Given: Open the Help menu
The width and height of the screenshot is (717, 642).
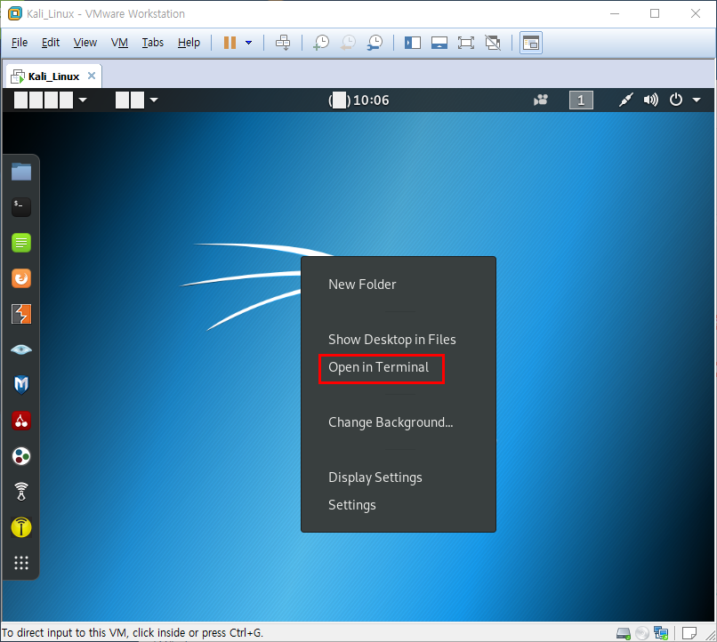Looking at the screenshot, I should point(189,43).
